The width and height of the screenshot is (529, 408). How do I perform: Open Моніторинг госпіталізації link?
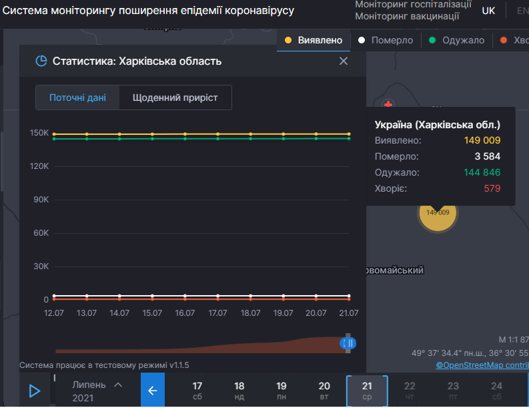(417, 5)
